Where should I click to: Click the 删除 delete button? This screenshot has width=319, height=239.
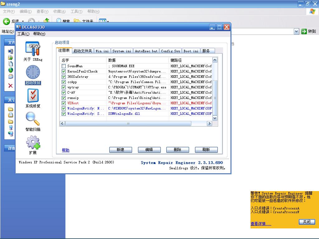pos(178,150)
